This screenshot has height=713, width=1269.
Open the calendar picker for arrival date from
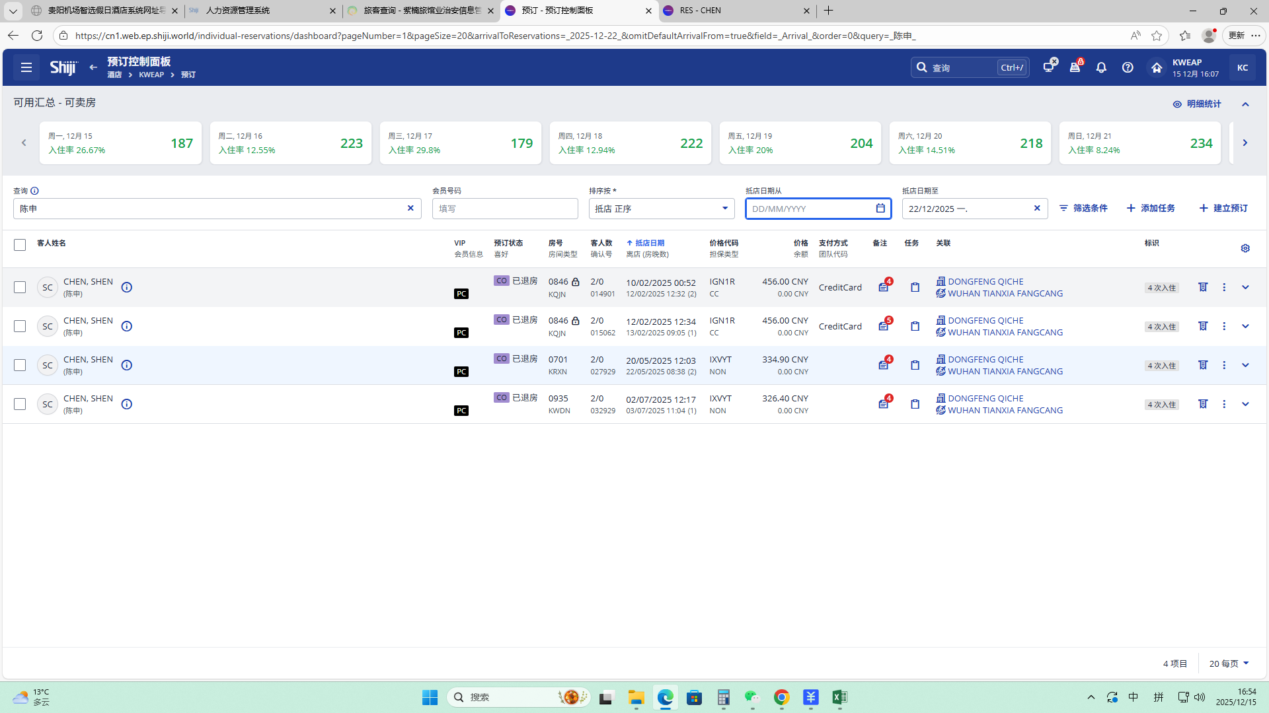click(880, 209)
